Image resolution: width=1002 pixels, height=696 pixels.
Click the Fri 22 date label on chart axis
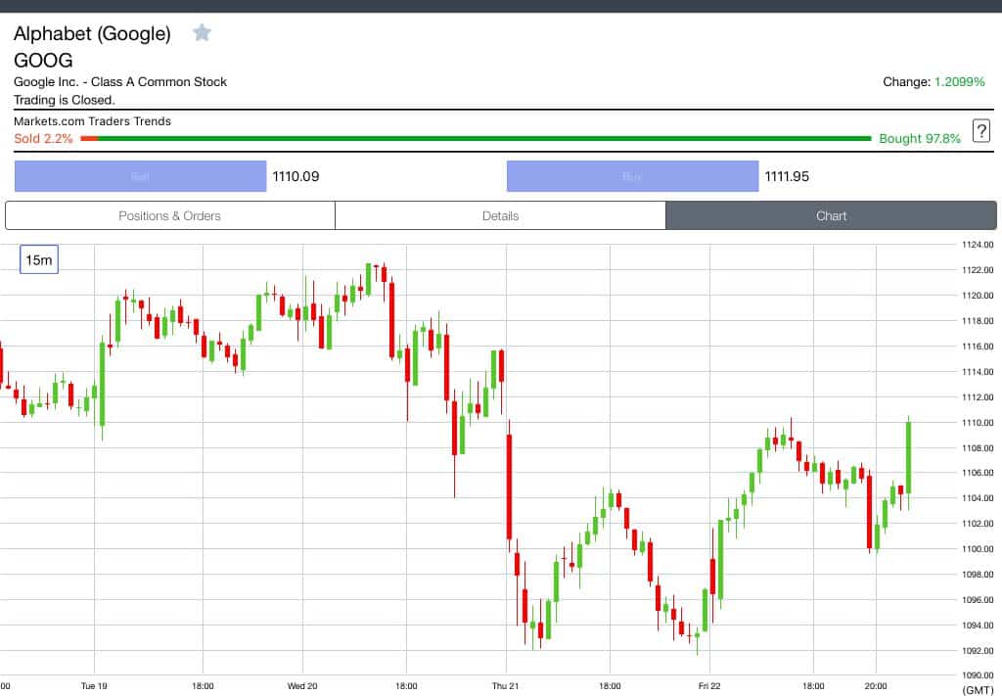(709, 686)
